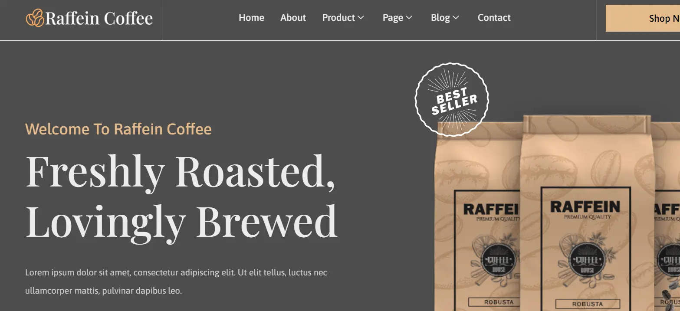Expand the Blog dropdown chevron

point(456,18)
